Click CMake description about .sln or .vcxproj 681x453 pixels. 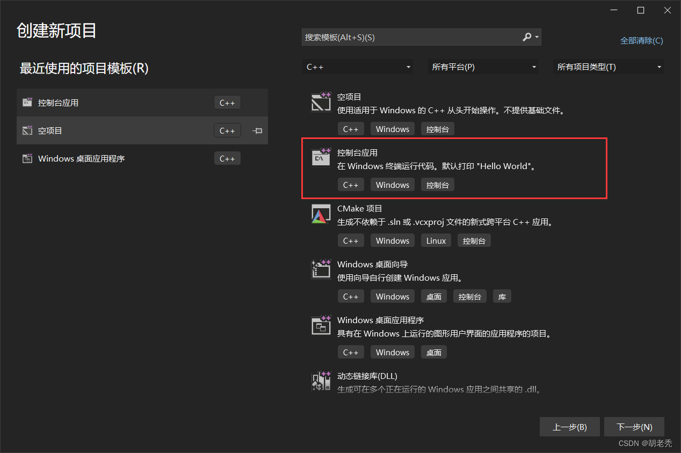[447, 222]
